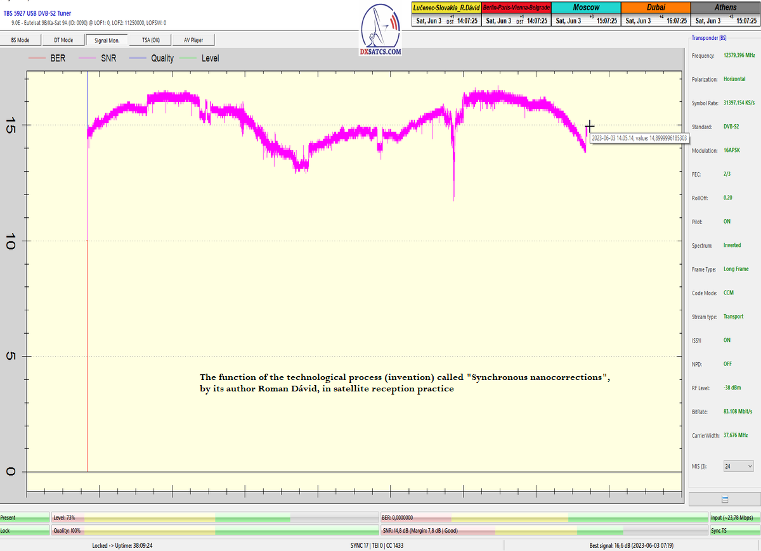Viewport: 761px width, 551px height.
Task: Click the red BER line in legend
Action: [36, 58]
